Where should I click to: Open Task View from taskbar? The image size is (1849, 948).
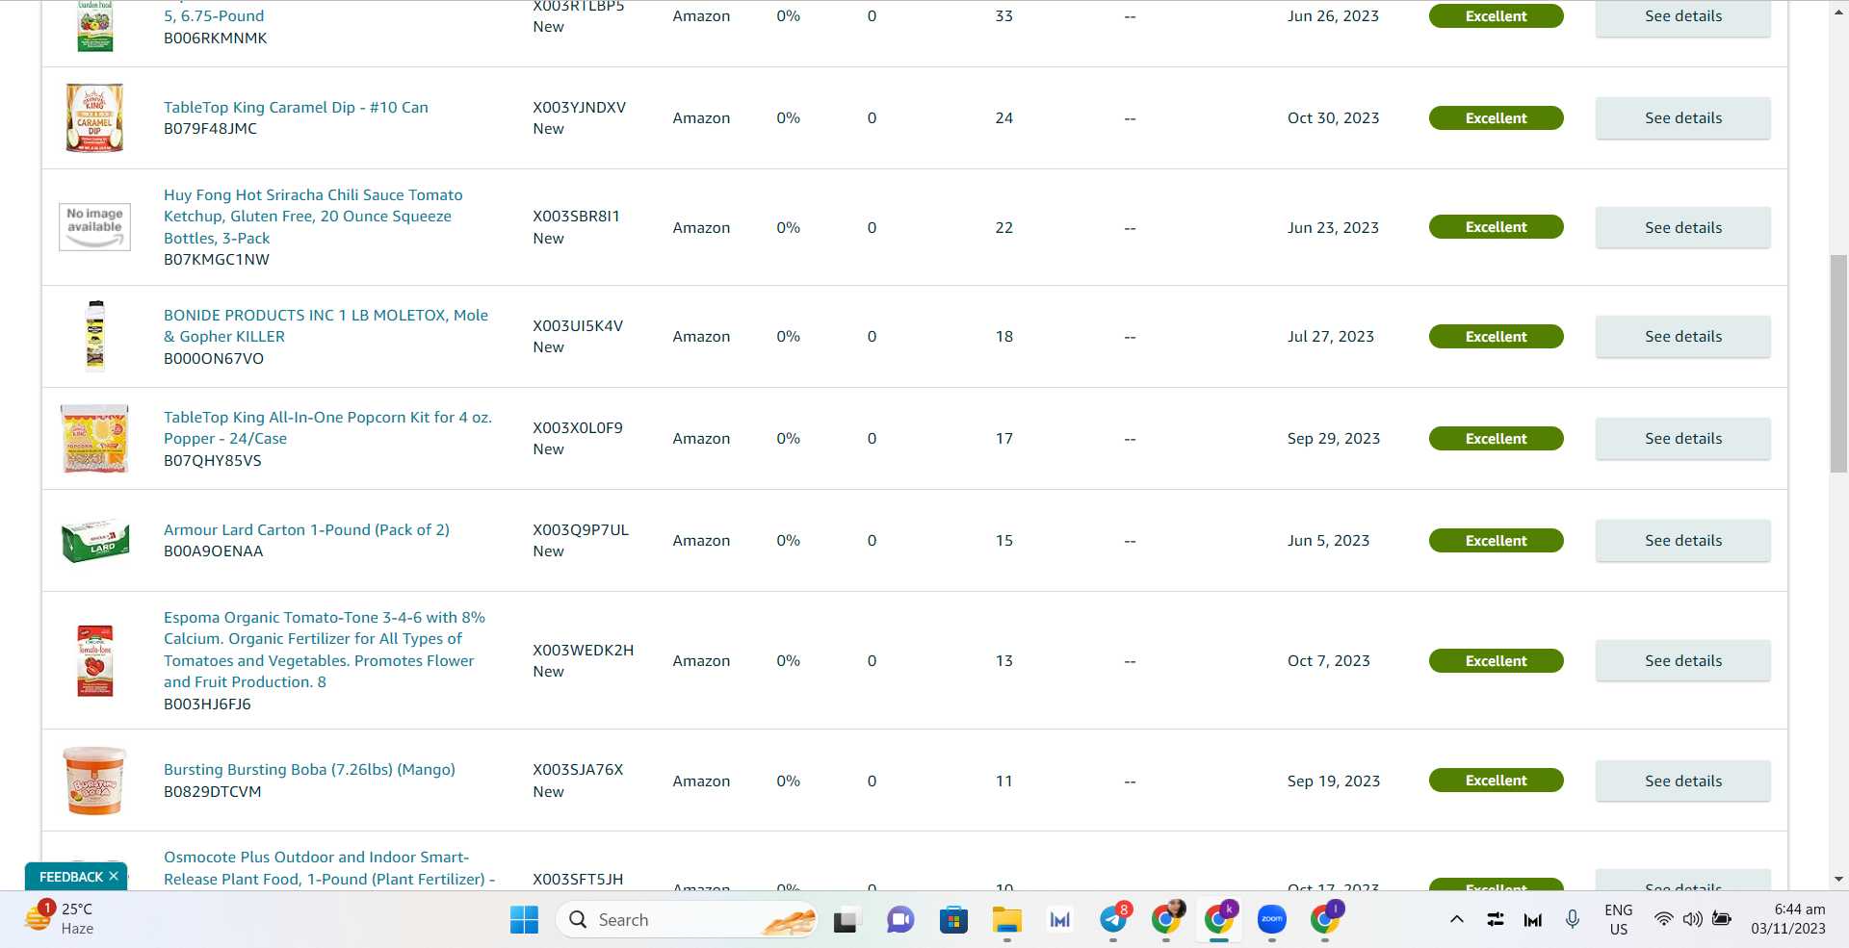846,920
